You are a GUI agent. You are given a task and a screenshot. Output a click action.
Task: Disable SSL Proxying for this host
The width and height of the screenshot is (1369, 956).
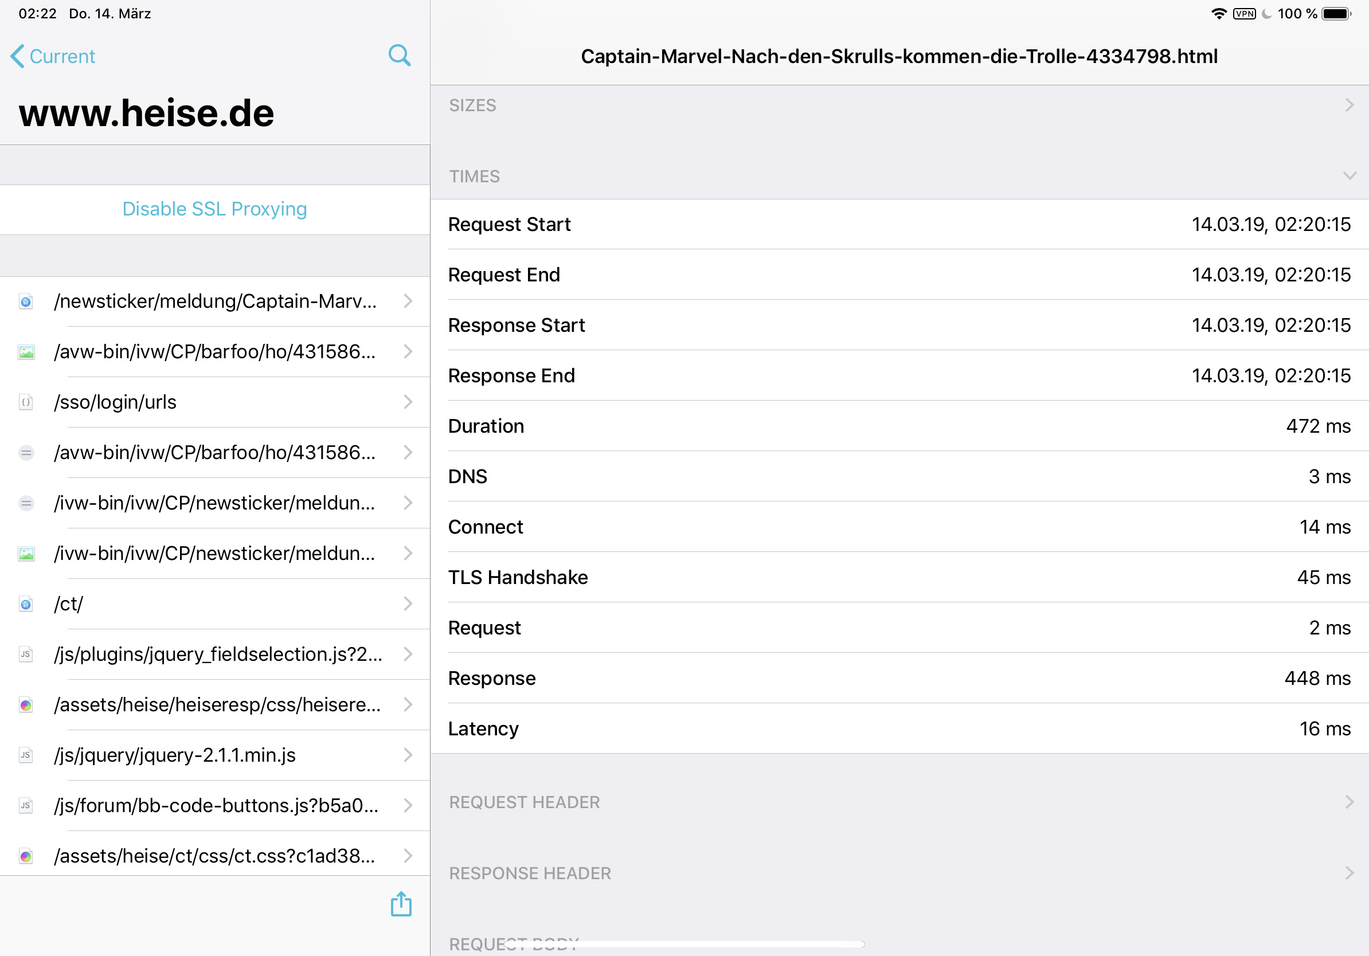(x=214, y=209)
